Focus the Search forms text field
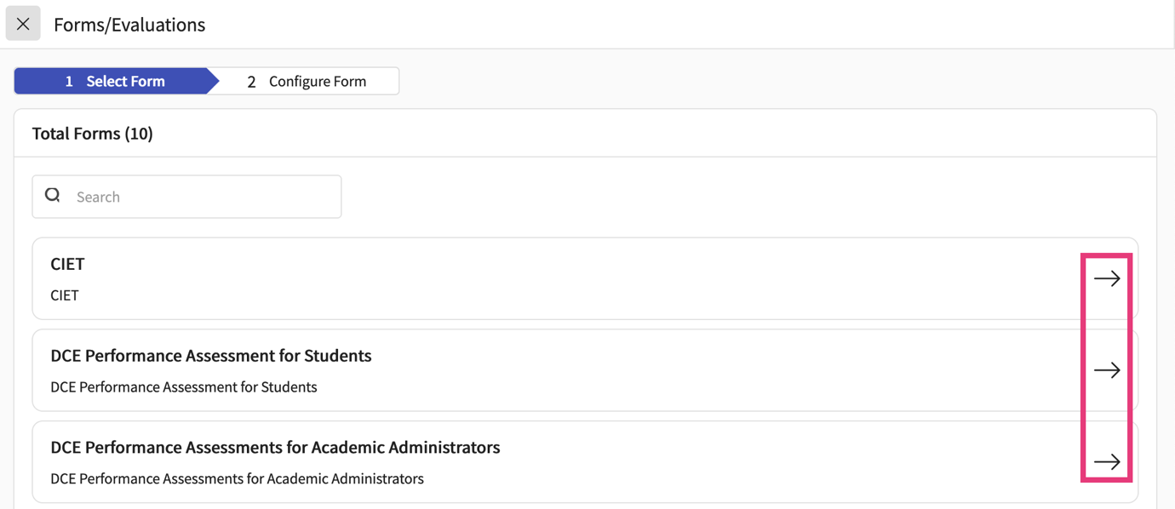This screenshot has height=509, width=1175. tap(204, 197)
